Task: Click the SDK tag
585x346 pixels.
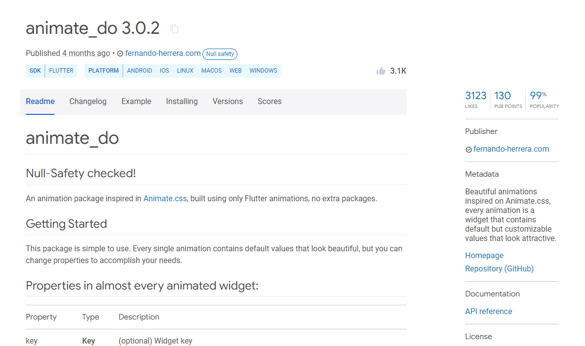Action: point(35,71)
